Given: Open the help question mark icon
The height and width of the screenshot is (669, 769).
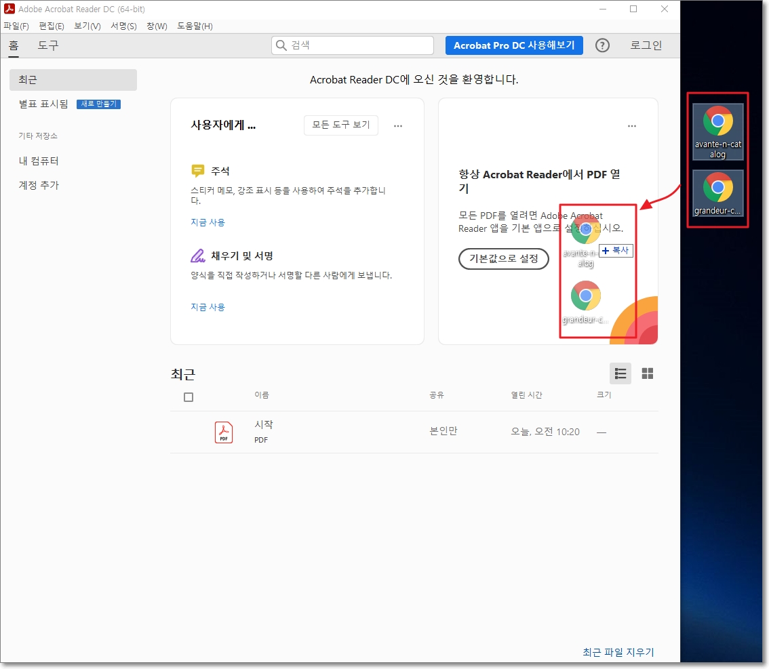Looking at the screenshot, I should click(602, 45).
